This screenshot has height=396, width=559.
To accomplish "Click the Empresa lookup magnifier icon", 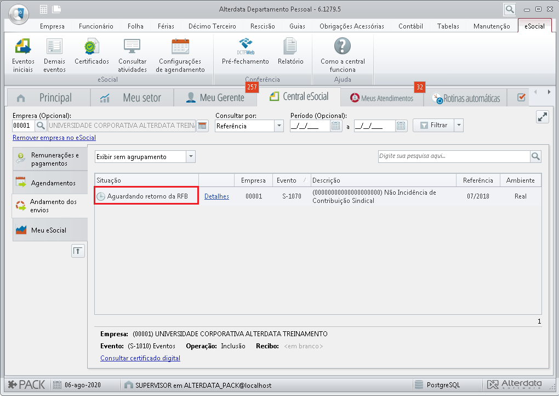I will 41,126.
